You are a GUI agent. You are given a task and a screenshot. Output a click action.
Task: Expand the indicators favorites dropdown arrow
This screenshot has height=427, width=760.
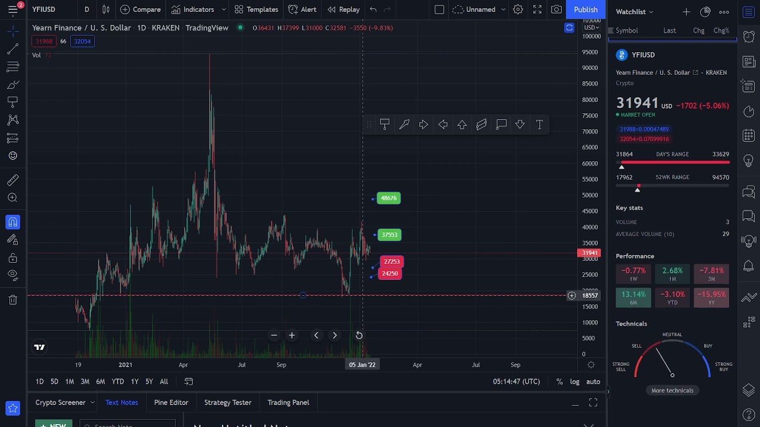click(224, 9)
